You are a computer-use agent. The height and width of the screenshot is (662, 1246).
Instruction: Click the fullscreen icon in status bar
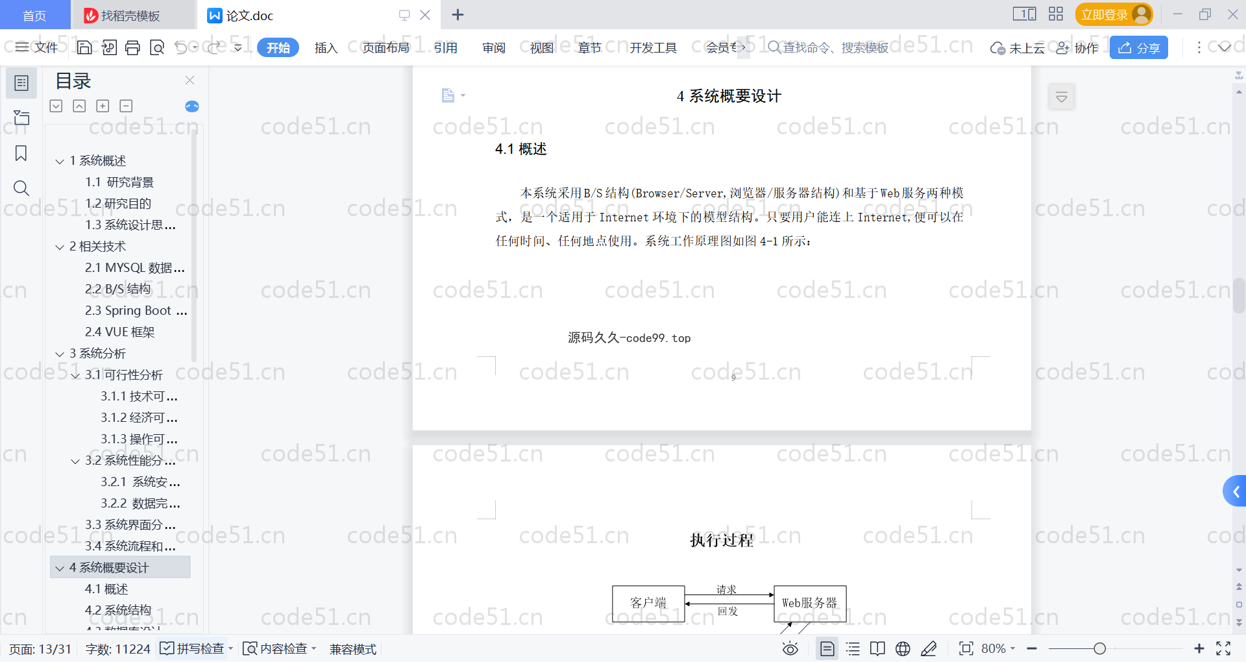(x=1223, y=648)
